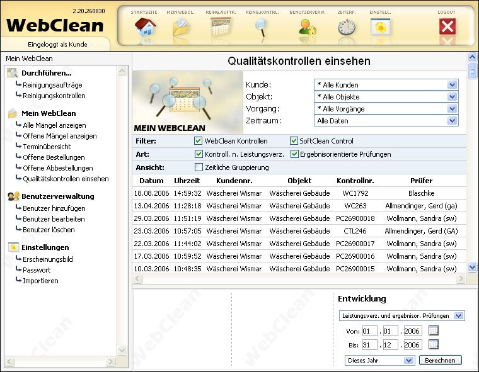Open Passwort settings link
The image size is (479, 372).
click(x=37, y=270)
